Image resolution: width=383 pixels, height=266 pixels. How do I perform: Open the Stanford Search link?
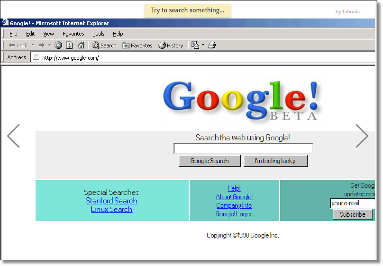coord(111,201)
